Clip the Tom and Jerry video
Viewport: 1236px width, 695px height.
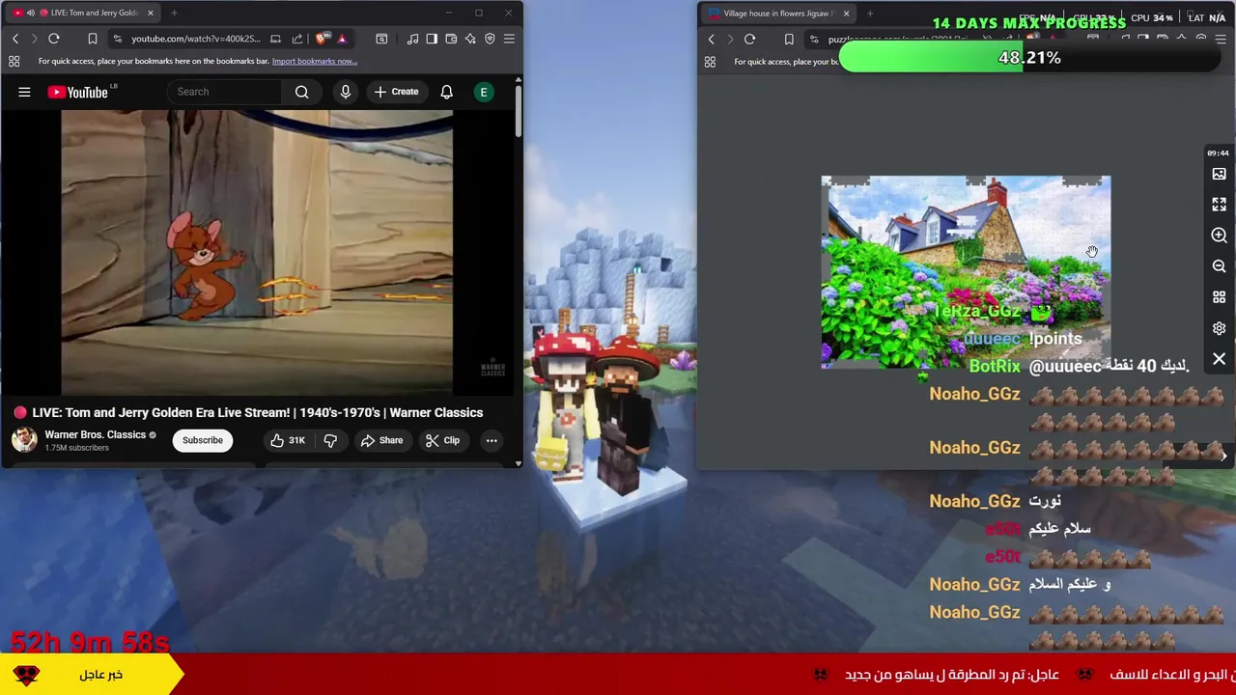coord(442,440)
